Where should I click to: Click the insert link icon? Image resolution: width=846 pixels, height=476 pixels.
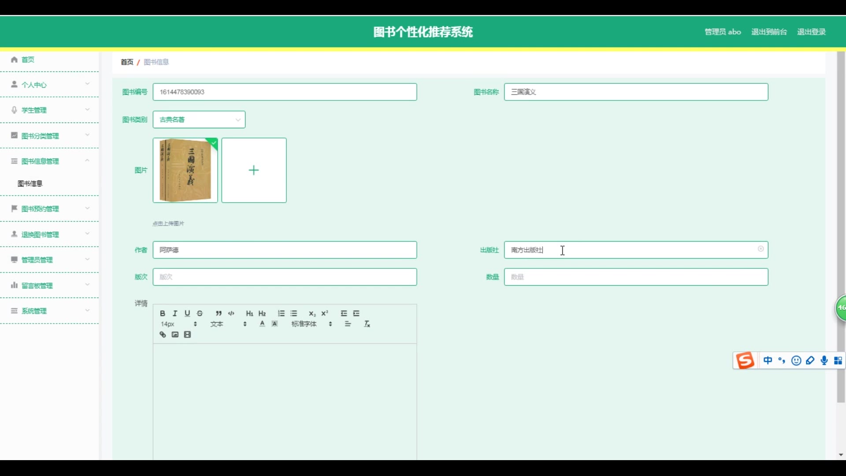(163, 335)
